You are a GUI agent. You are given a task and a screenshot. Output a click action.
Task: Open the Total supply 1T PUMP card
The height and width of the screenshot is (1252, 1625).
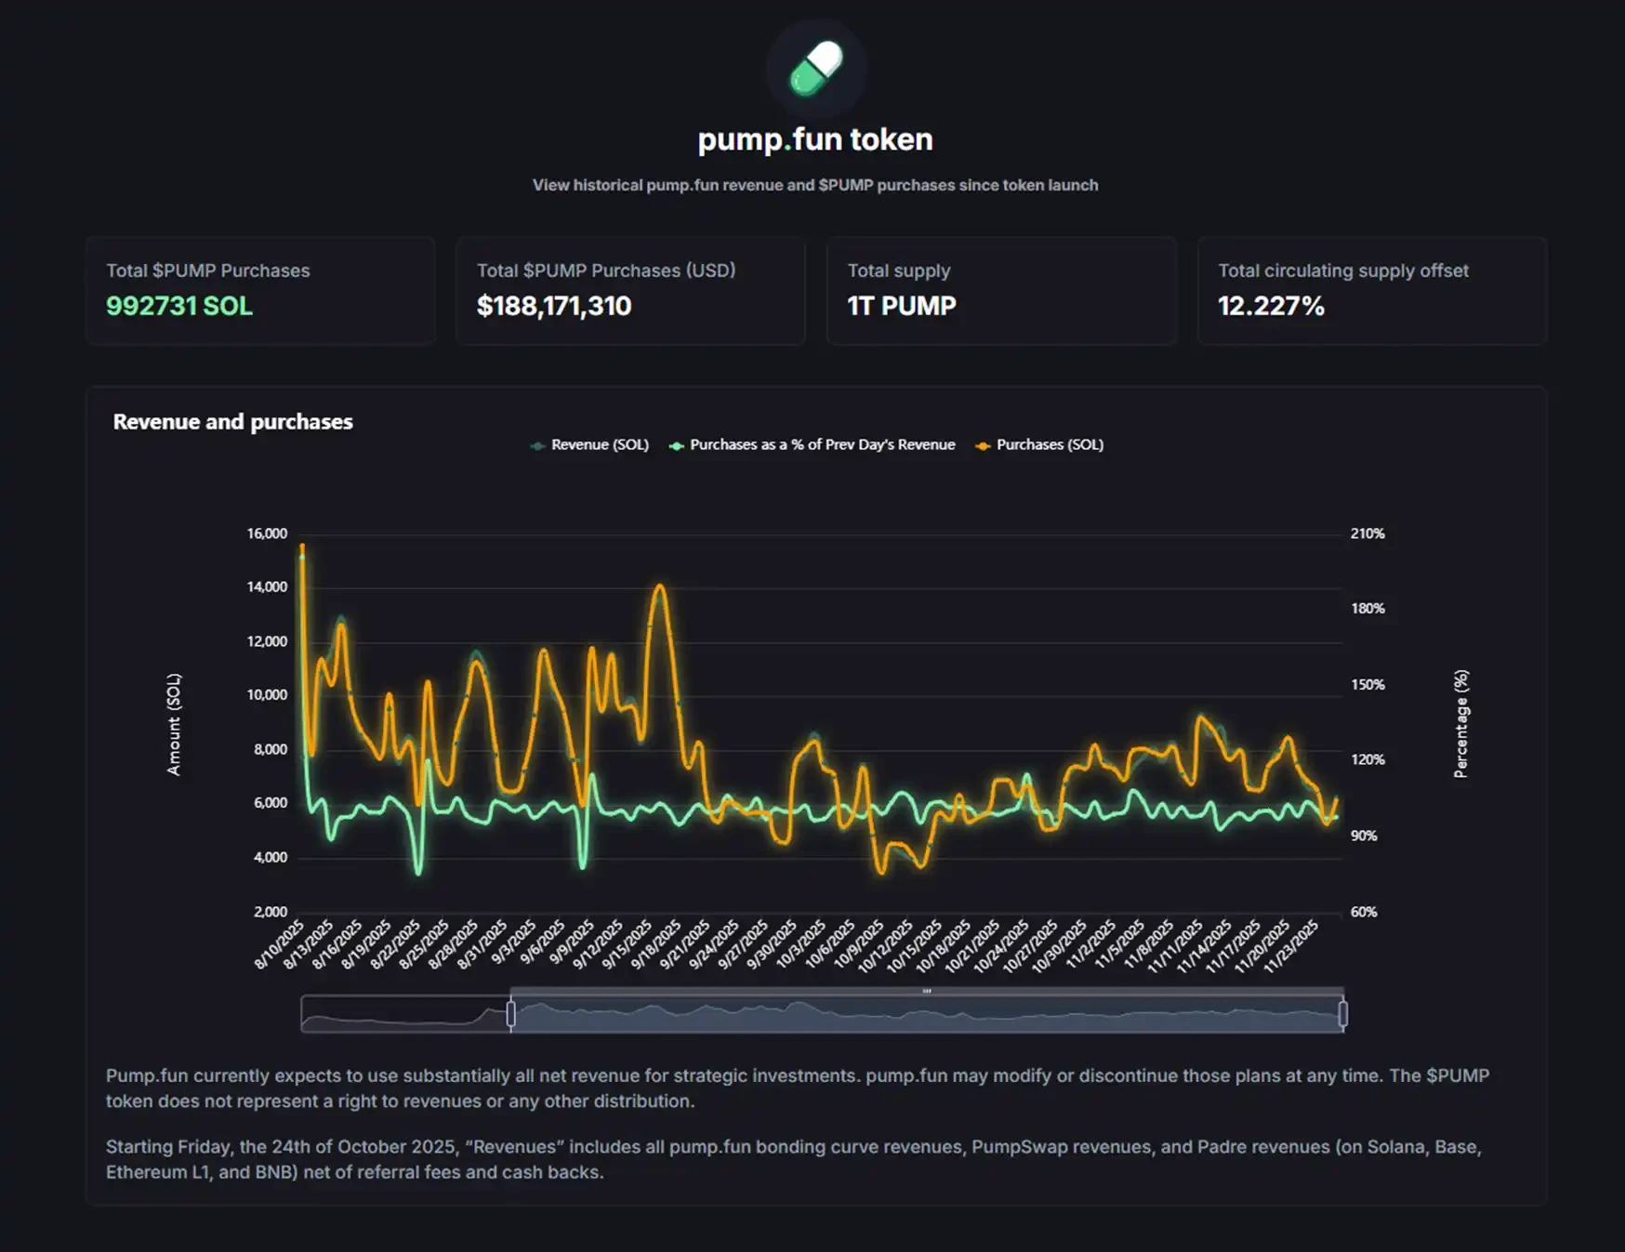point(1001,290)
